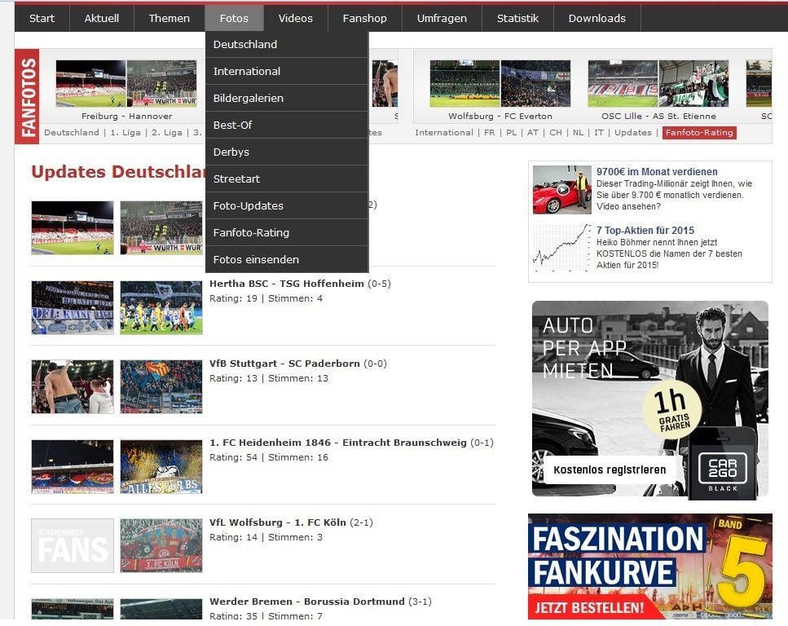
Task: Select International in the Fotos dropdown
Action: click(x=287, y=71)
